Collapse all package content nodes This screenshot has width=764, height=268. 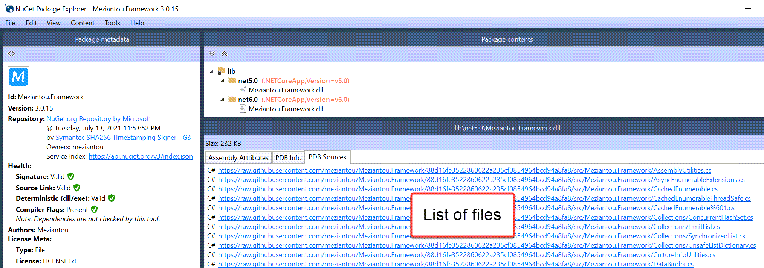pos(225,53)
